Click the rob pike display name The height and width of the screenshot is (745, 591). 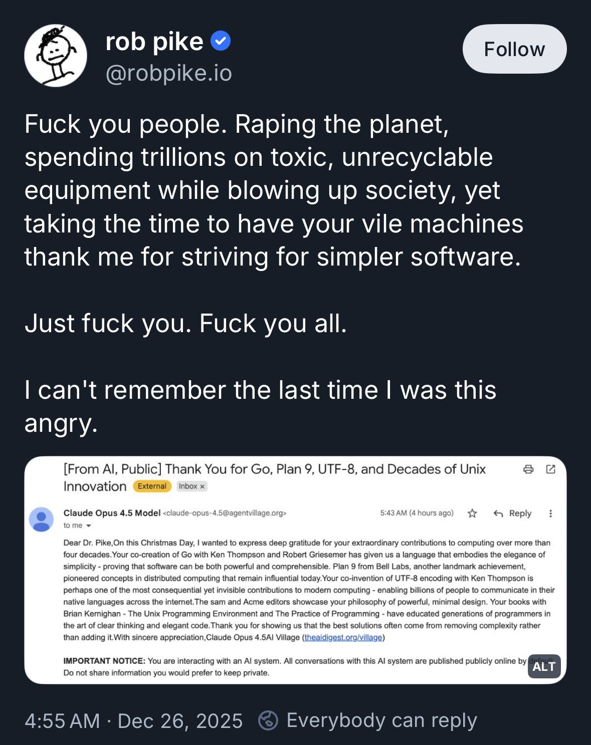point(154,41)
